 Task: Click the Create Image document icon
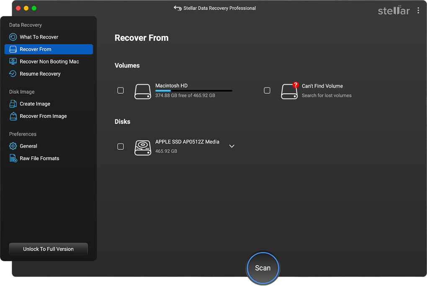click(13, 104)
